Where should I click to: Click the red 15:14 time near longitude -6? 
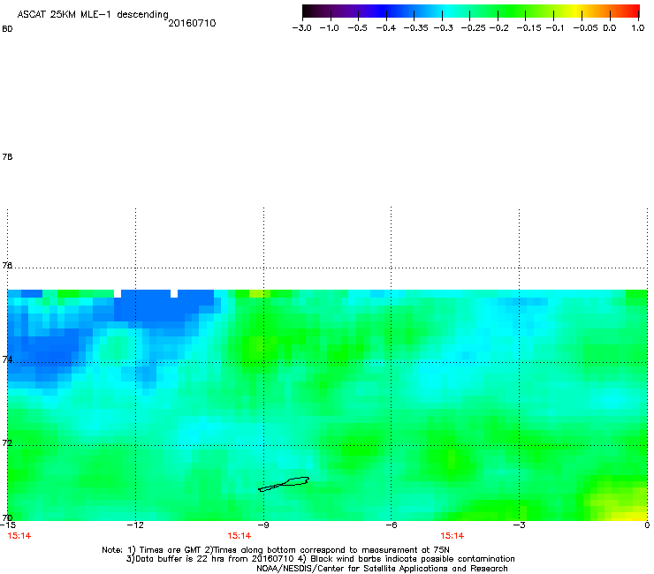pyautogui.click(x=452, y=536)
